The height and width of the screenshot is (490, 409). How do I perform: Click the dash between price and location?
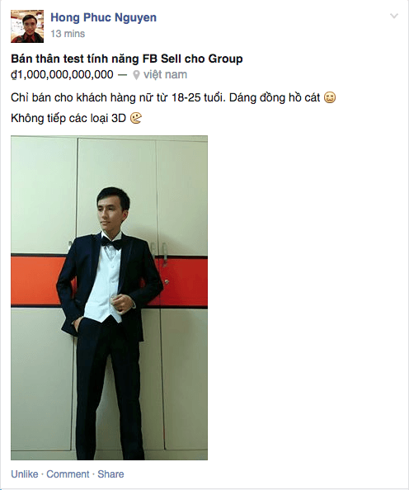[123, 75]
